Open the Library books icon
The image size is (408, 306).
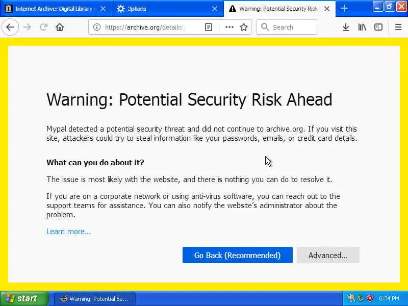[x=362, y=28]
